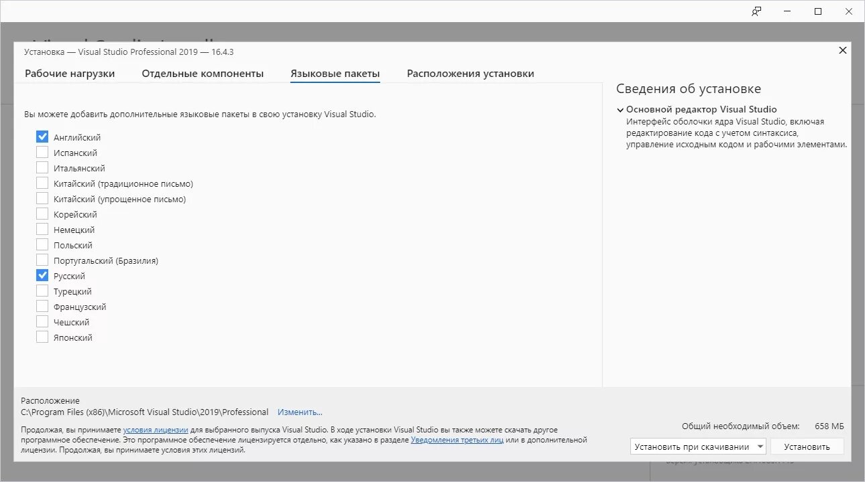Image resolution: width=865 pixels, height=482 pixels.
Task: Enable the Корейский language pack
Action: tap(42, 214)
